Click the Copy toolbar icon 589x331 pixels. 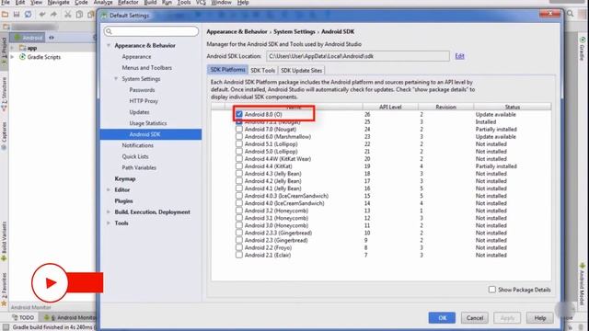point(79,15)
